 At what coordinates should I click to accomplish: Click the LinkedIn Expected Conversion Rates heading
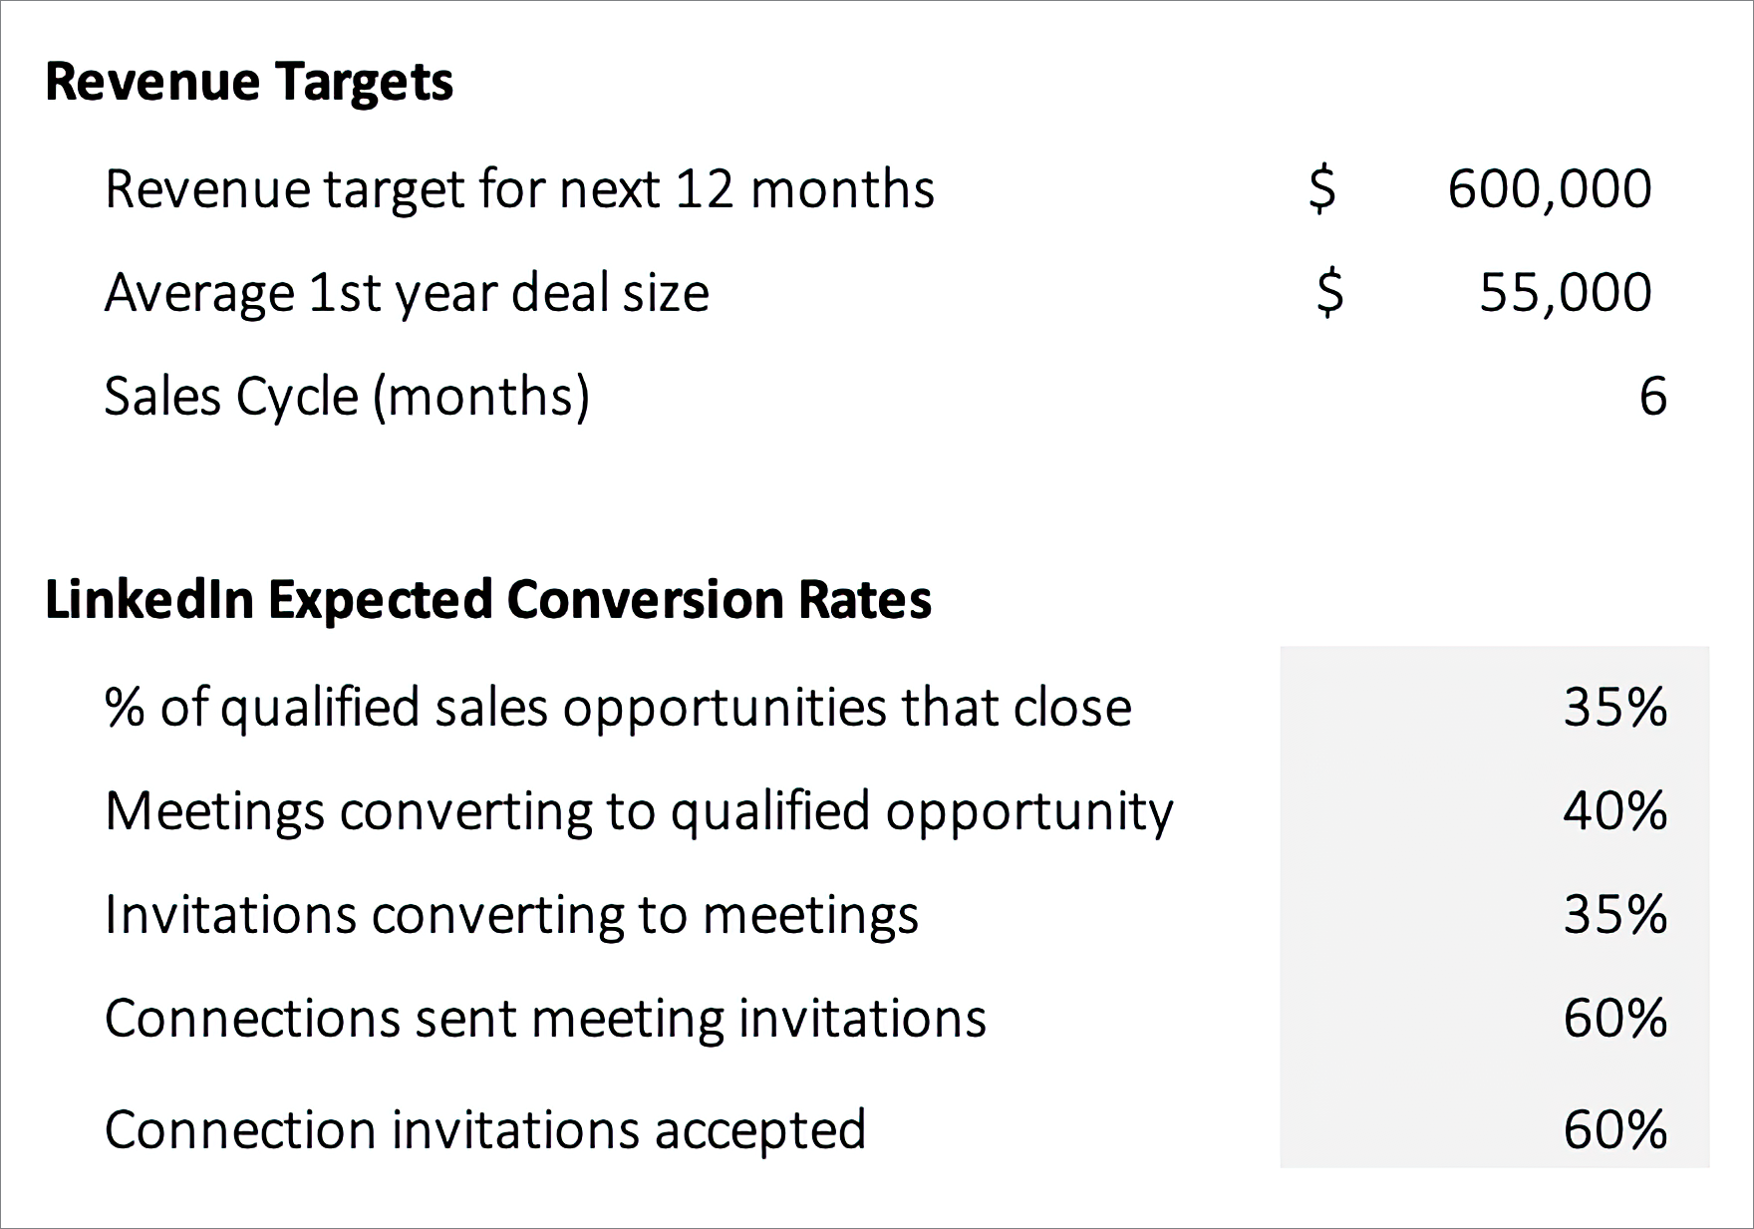488,600
